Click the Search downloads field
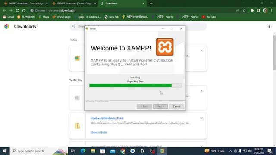 138,26
